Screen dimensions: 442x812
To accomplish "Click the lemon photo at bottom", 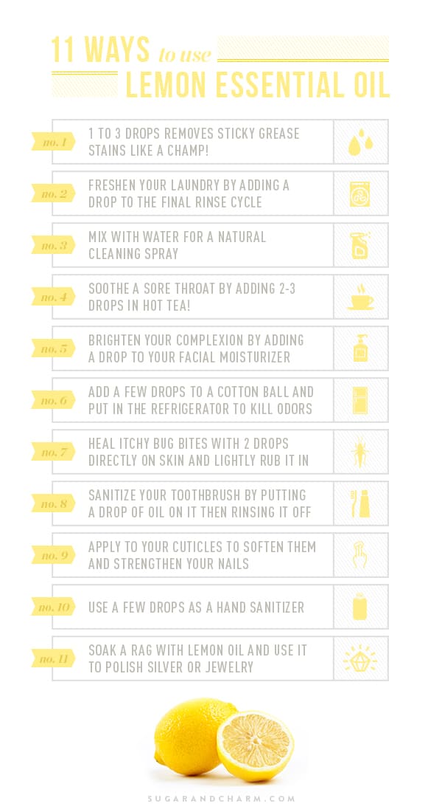I will point(224,740).
